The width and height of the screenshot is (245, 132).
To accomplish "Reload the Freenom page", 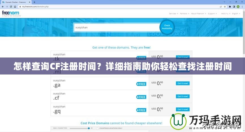I will [x=11, y=7].
